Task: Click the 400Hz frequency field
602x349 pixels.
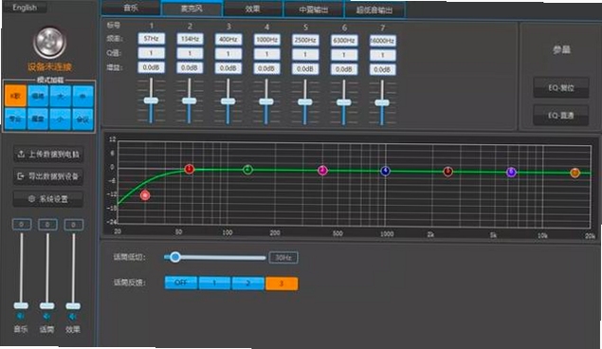Action: [228, 40]
